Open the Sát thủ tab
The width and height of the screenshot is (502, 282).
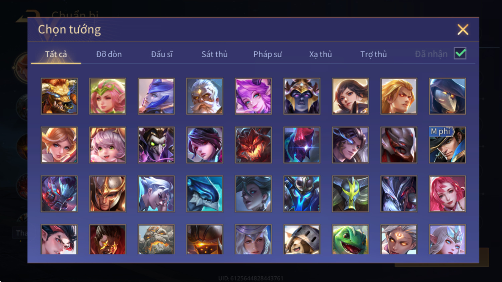(x=214, y=54)
